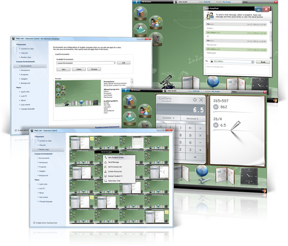Toggle the partially hidden Enable Active checkbox in the Environments window

click(16, 130)
